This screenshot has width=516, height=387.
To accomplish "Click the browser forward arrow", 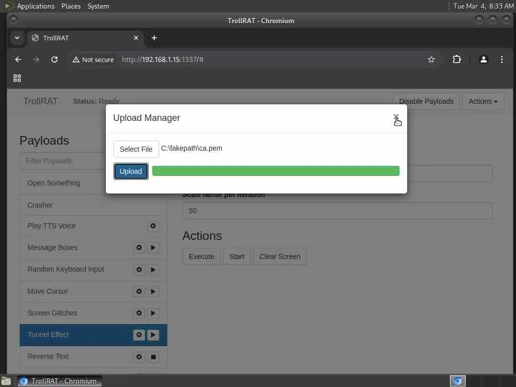I will tap(36, 59).
